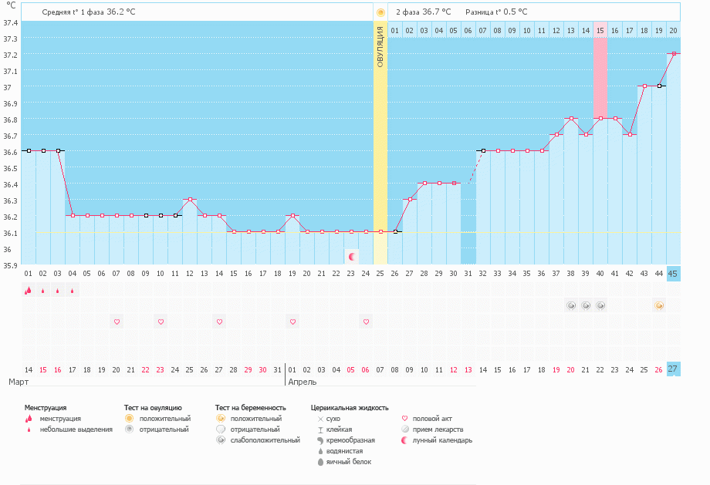
Task: Select the 36.2 temperature point on cycle day 19
Action: coord(293,216)
